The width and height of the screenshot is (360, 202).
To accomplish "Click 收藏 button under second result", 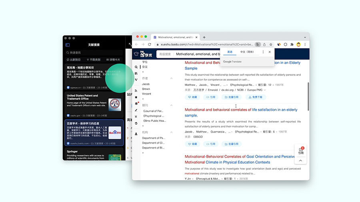I will (x=192, y=144).
